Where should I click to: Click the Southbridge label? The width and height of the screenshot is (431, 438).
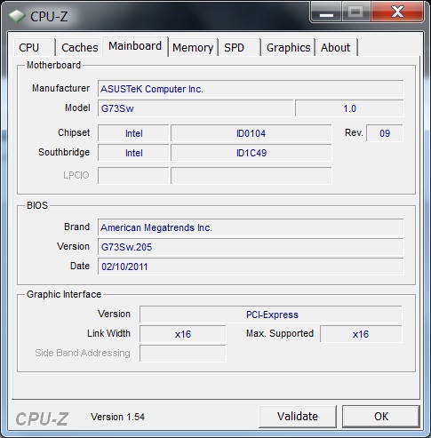pos(64,152)
